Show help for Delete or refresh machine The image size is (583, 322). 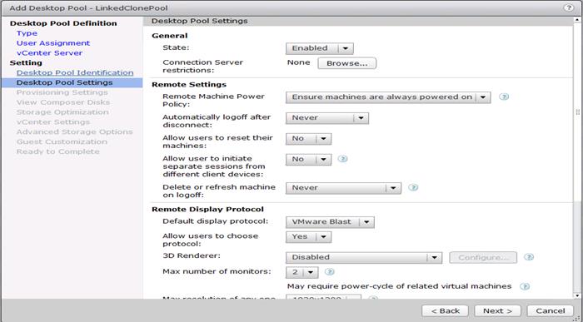click(x=413, y=187)
